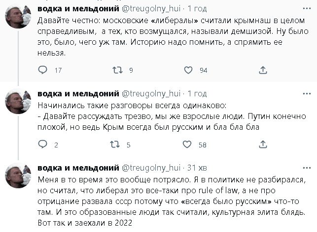This screenshot has height=232, width=317.
Task: Open the «водка и мельдоний» name on the second tweet
Action: (78, 93)
